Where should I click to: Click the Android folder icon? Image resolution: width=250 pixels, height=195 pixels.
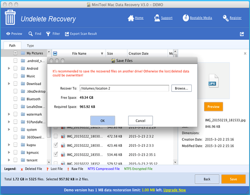pyautogui.click(x=23, y=68)
